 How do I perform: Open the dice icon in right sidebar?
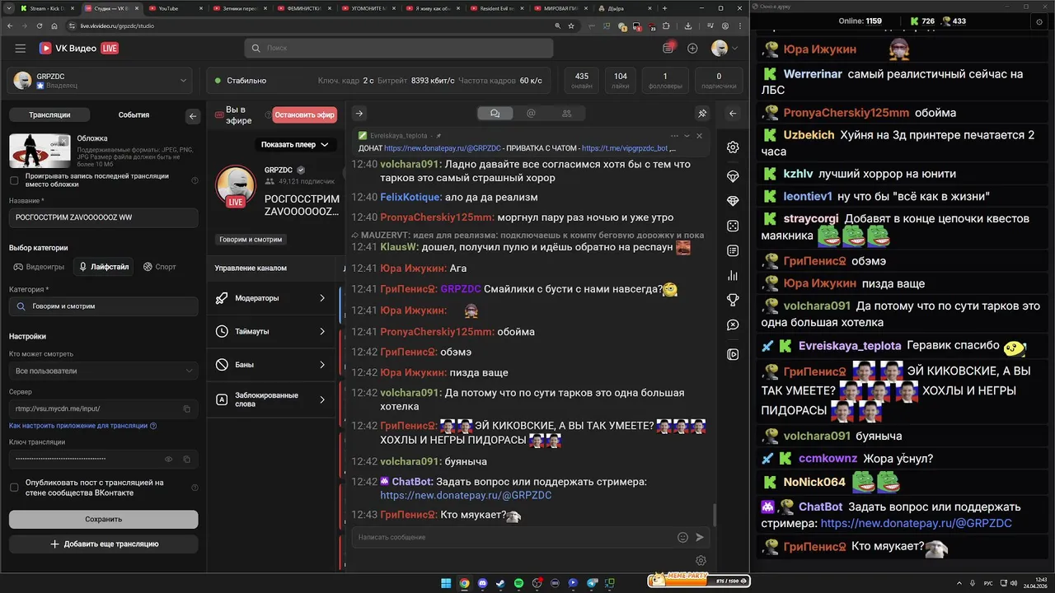[733, 226]
